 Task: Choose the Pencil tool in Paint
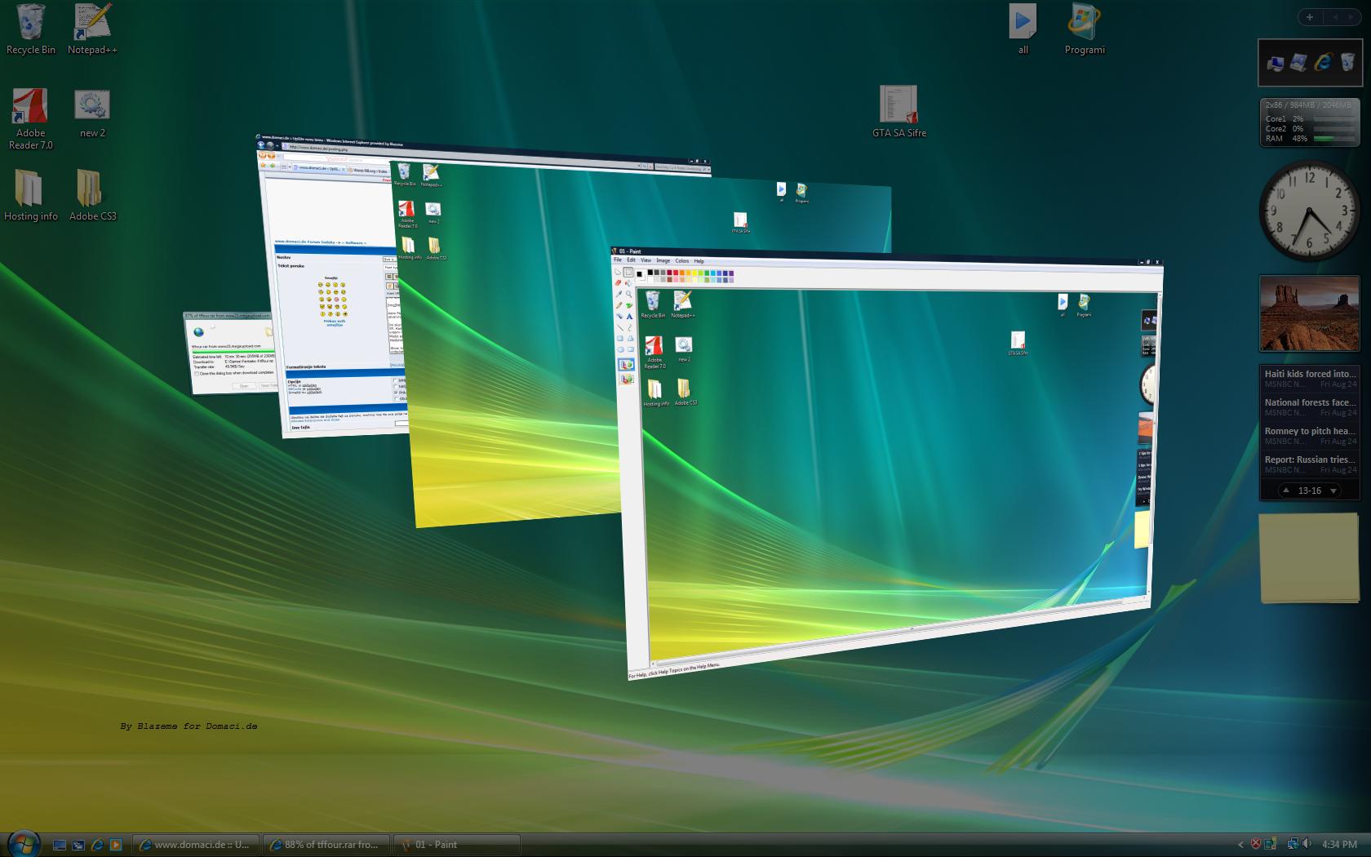(619, 305)
